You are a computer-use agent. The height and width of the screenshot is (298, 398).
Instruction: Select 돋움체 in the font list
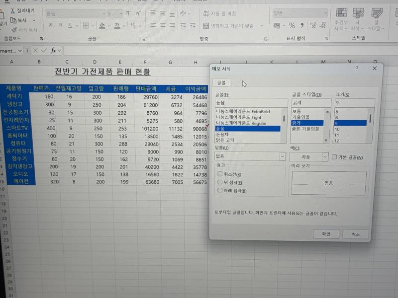[222, 134]
